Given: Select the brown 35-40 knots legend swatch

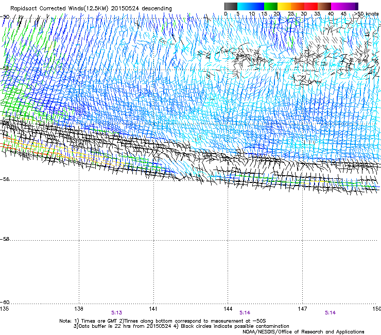Looking at the screenshot, I should tap(324, 6).
